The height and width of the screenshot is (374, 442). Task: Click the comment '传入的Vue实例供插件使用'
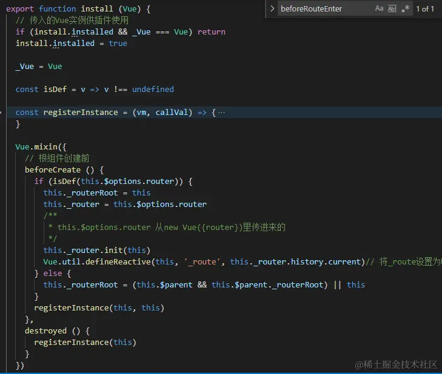click(79, 20)
